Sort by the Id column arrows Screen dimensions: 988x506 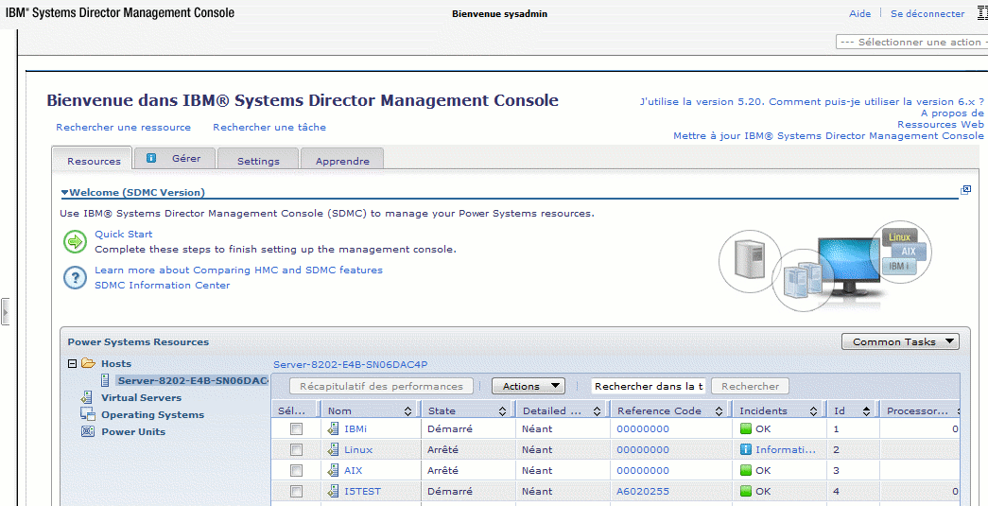coord(866,411)
